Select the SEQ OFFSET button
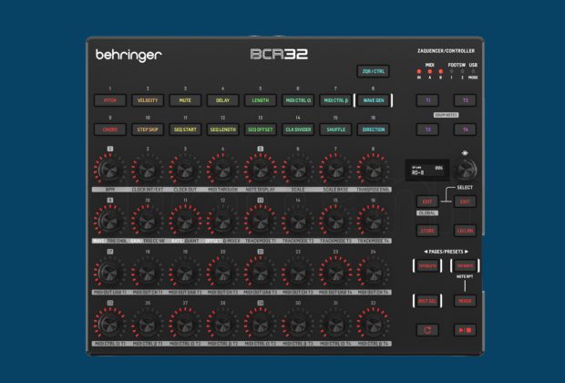This screenshot has width=565, height=383. pos(260,129)
